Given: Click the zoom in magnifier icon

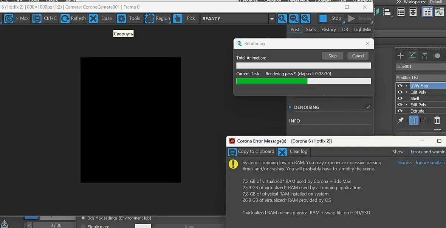Looking at the screenshot, I should click(282, 18).
